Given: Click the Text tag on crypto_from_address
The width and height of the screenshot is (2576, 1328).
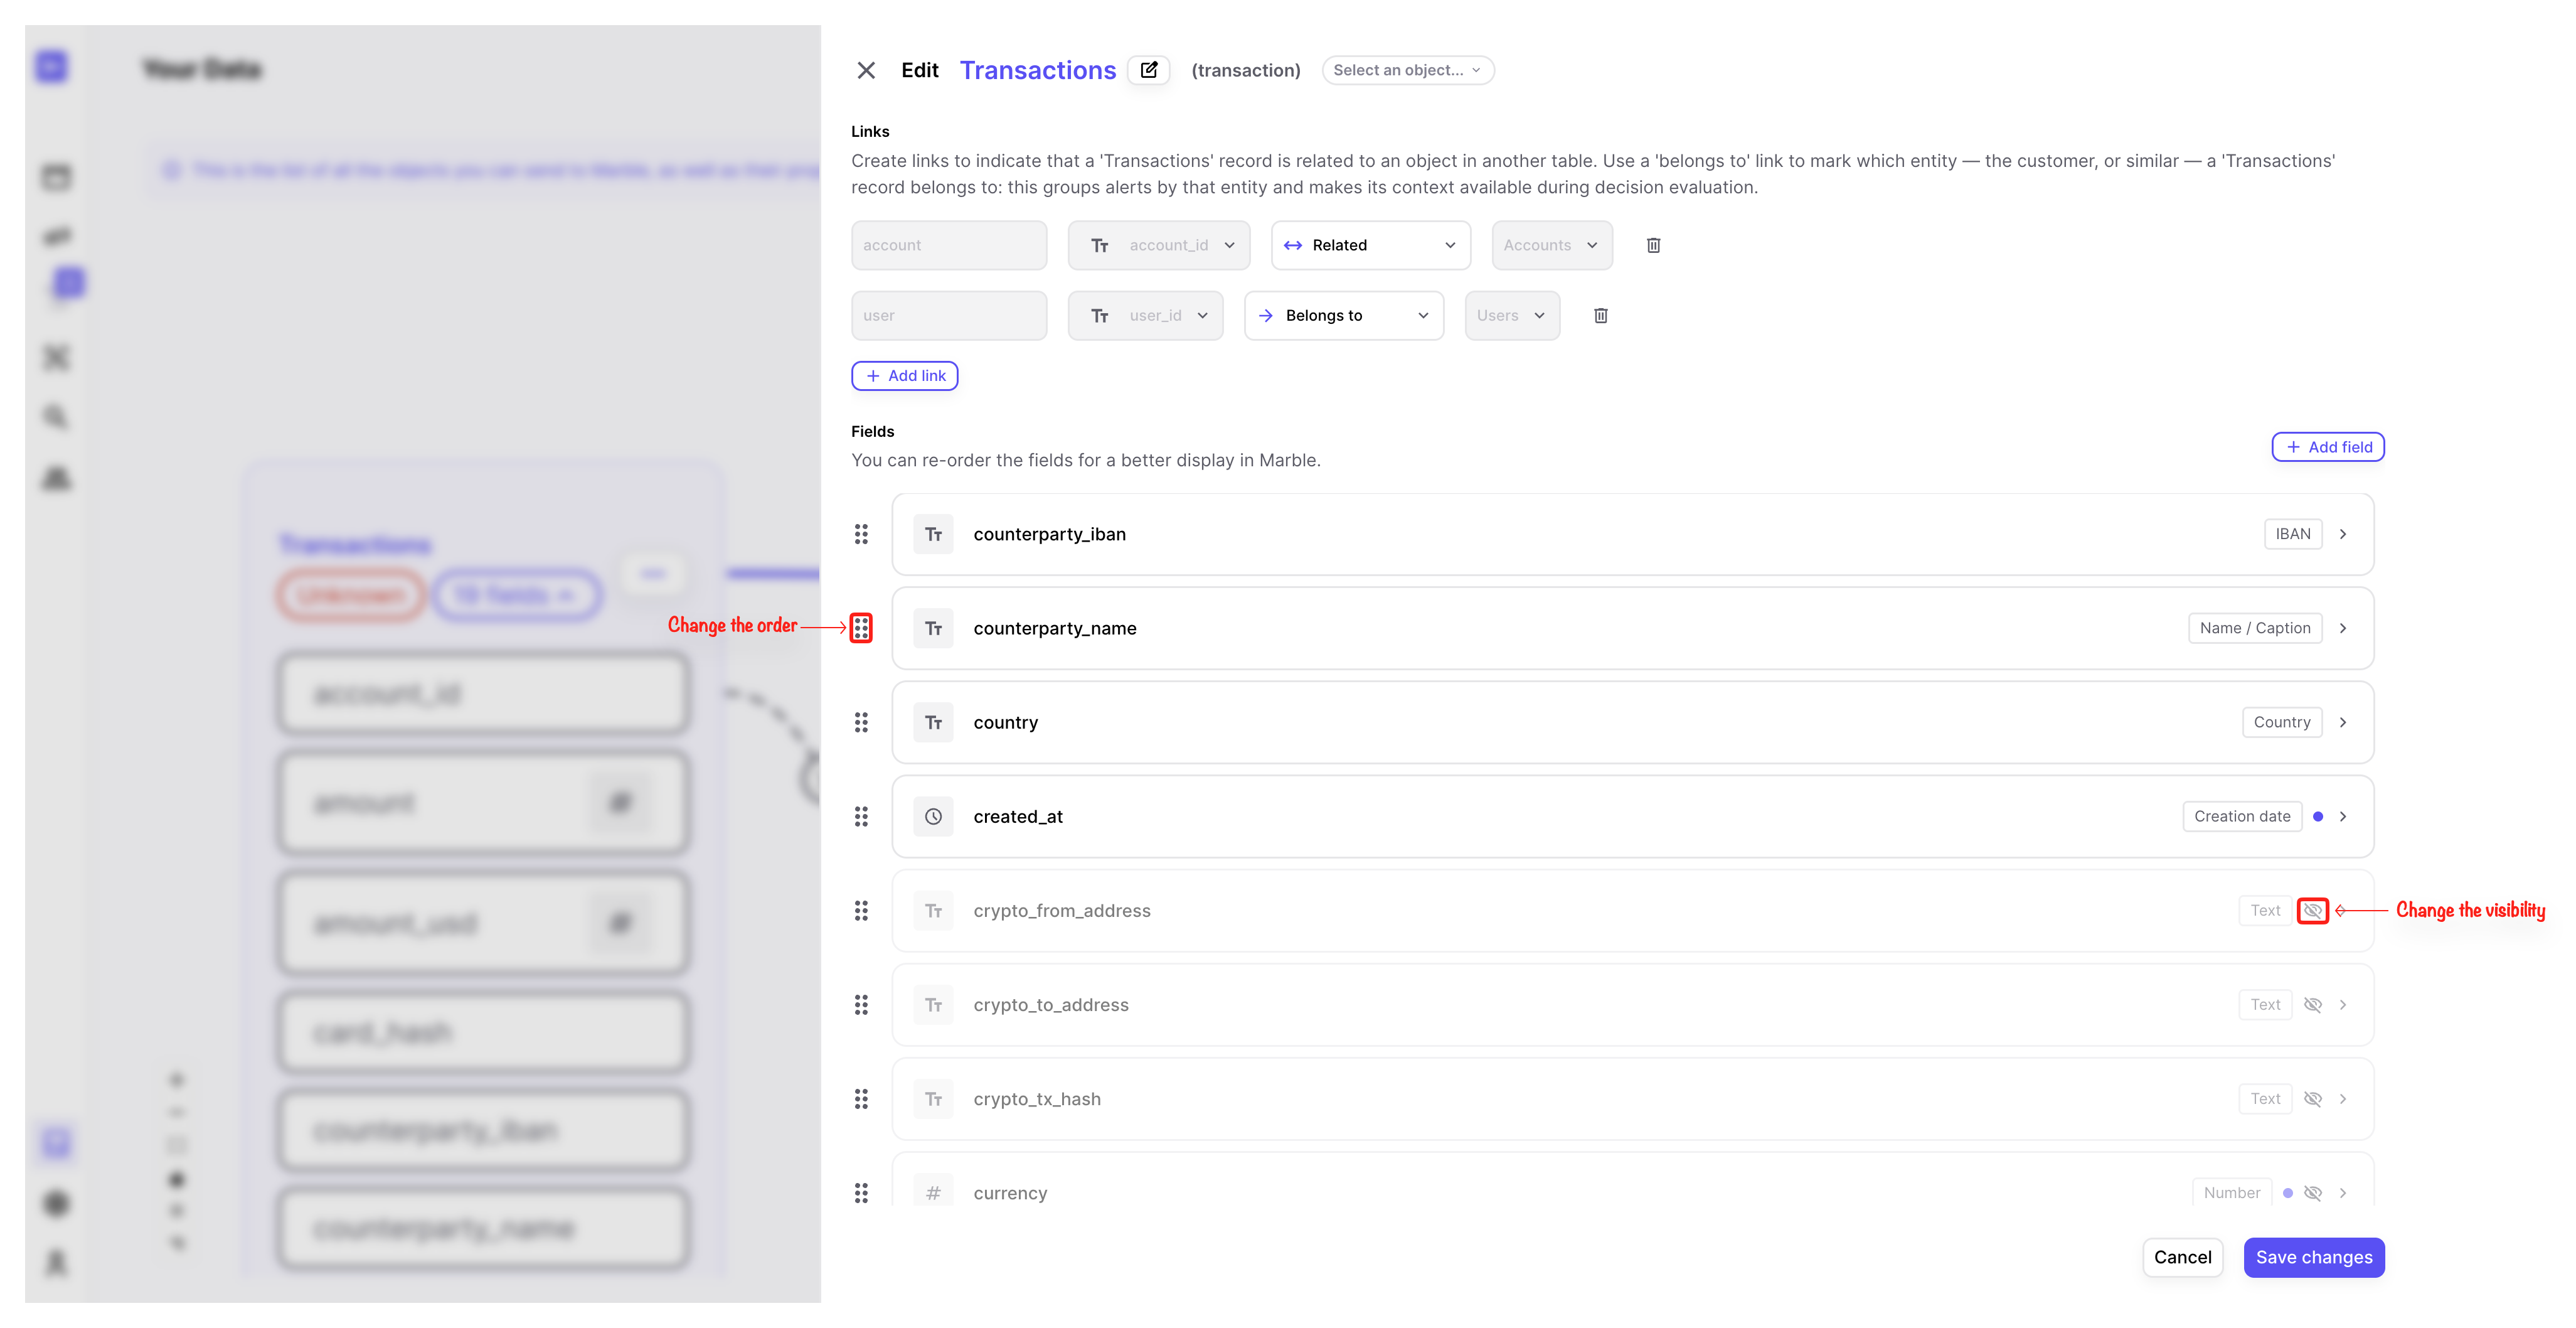Looking at the screenshot, I should [2265, 910].
